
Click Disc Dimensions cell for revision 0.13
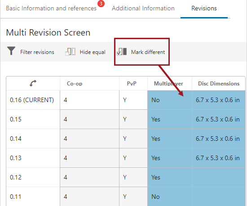tap(219, 158)
